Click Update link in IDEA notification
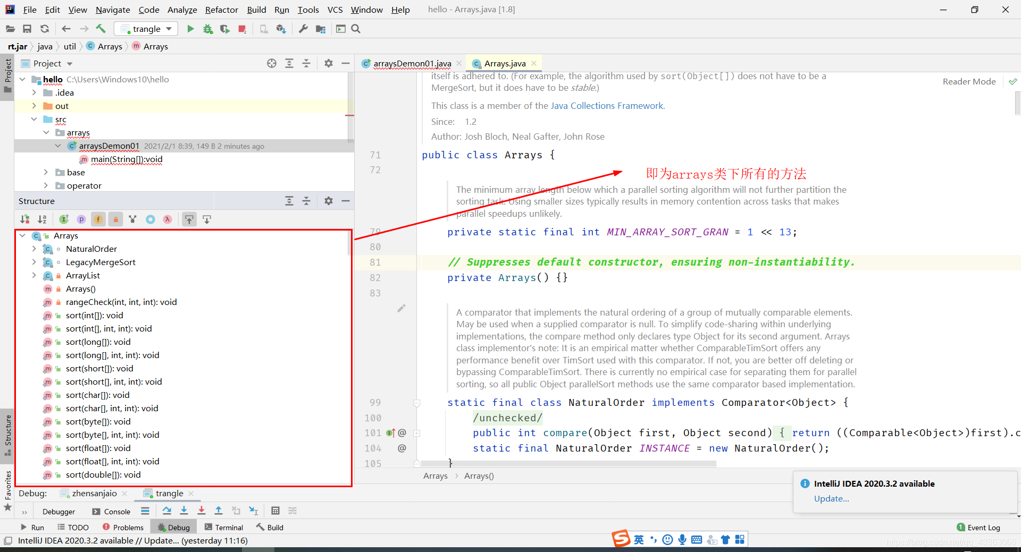The image size is (1021, 552). (831, 498)
